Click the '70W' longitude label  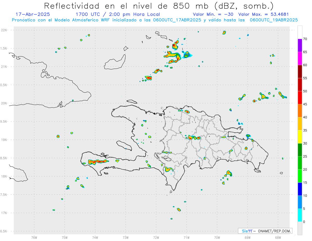click(217, 237)
